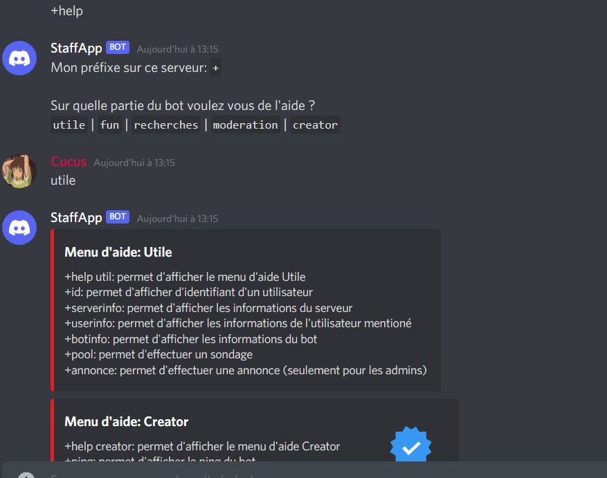
Task: Select the 'fun' code label
Action: [109, 125]
